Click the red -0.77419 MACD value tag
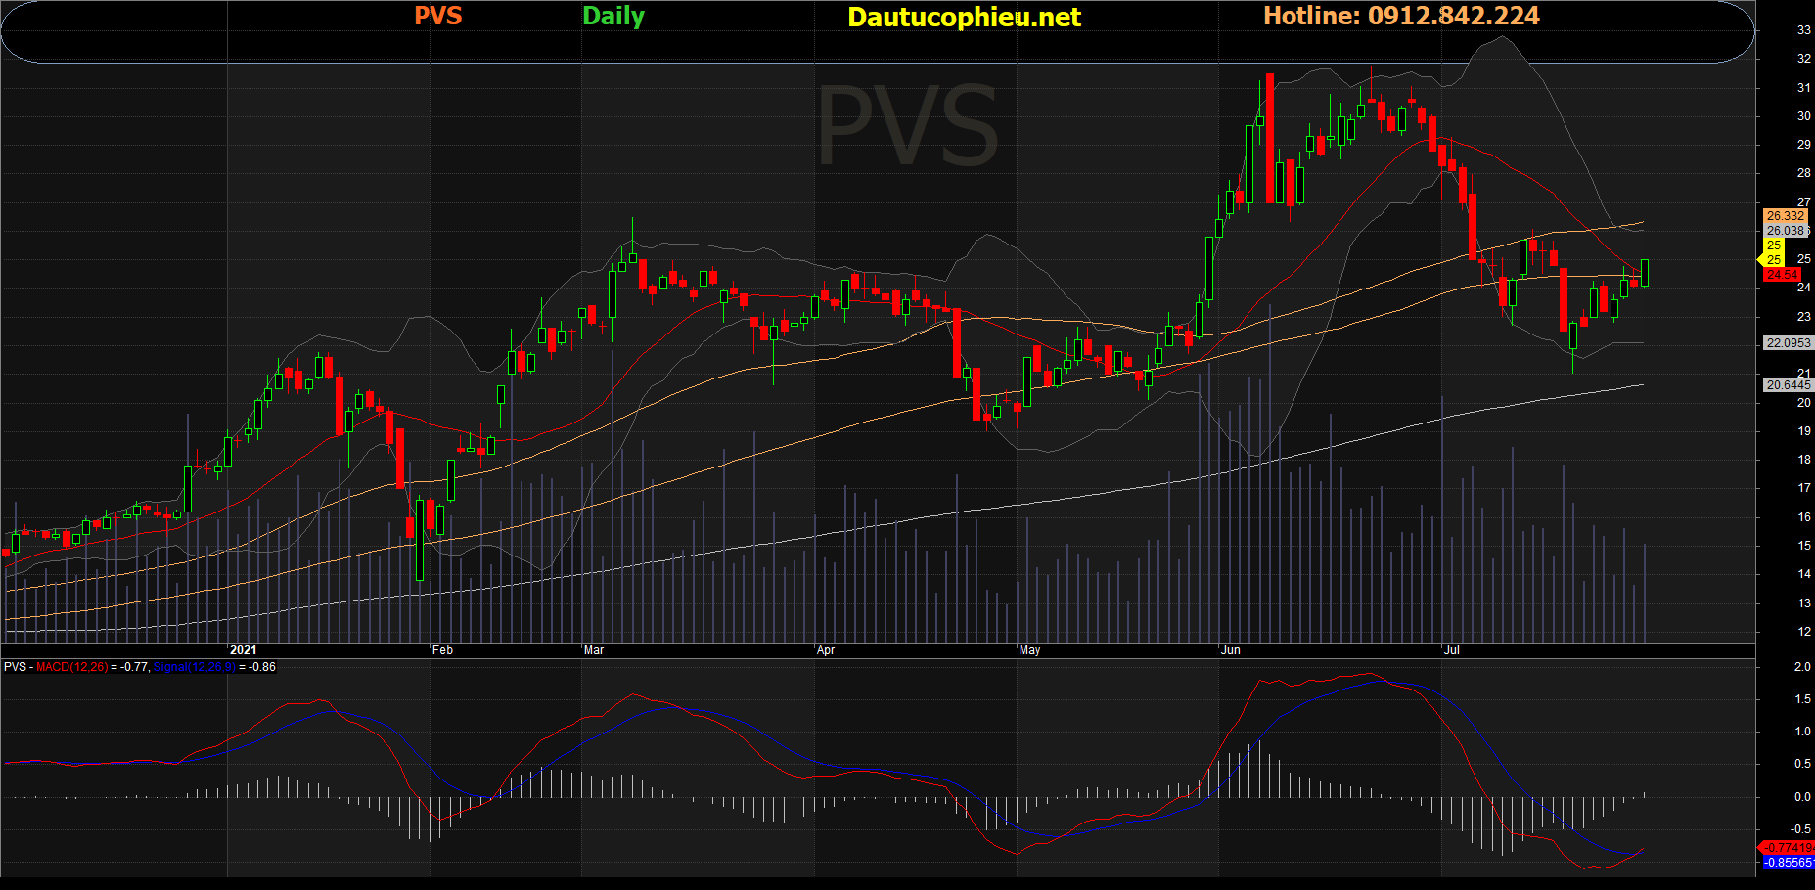1815x890 pixels. coord(1788,848)
